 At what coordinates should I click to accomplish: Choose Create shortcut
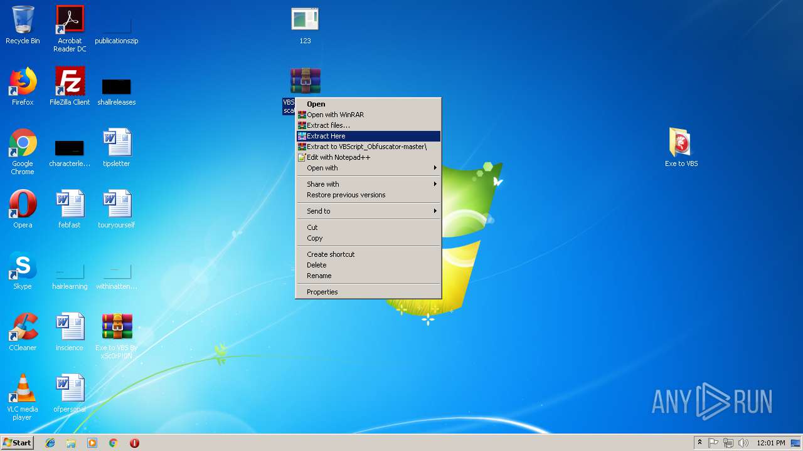tap(368, 254)
